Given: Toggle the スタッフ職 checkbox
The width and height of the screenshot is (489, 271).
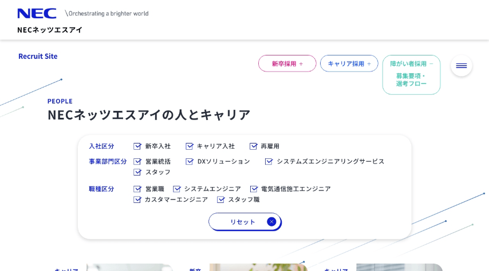Looking at the screenshot, I should point(221,200).
